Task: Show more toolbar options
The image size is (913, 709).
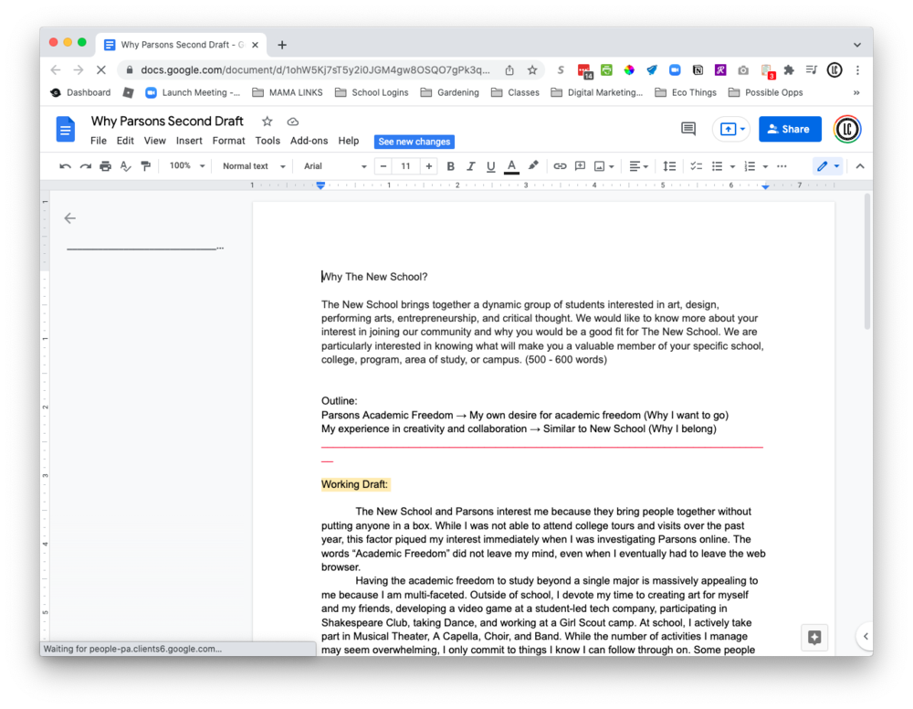Action: click(782, 166)
